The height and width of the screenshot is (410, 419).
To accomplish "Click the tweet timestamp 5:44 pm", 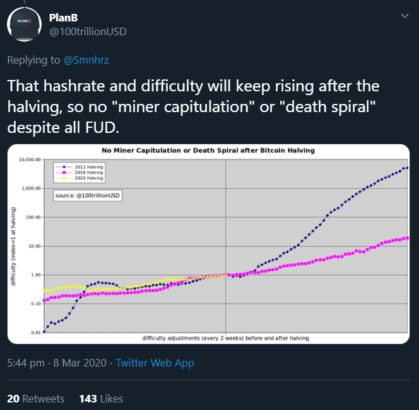I will coord(26,363).
